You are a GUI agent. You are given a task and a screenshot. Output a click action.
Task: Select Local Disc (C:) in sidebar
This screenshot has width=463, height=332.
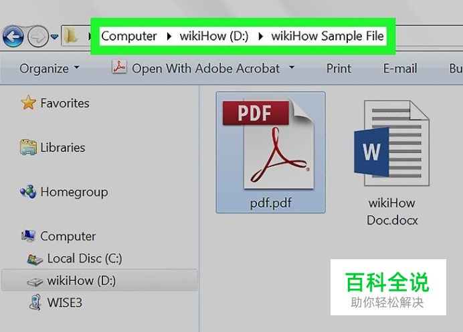pos(84,259)
